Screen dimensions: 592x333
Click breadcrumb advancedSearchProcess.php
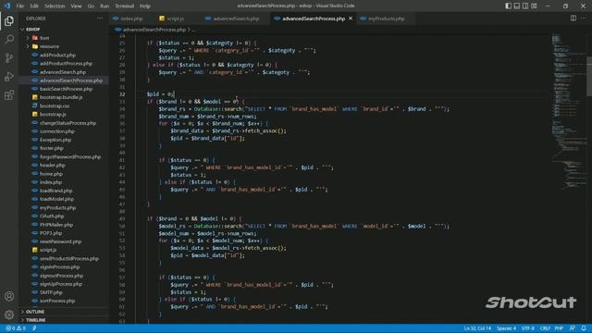click(154, 30)
